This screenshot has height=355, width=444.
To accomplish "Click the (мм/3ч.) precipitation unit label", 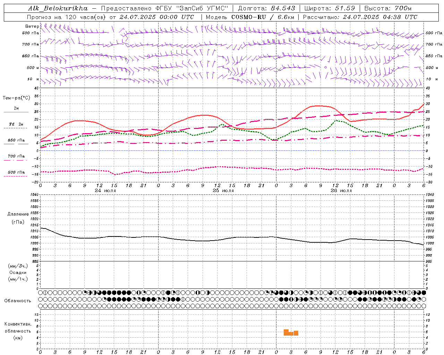I will [18, 266].
